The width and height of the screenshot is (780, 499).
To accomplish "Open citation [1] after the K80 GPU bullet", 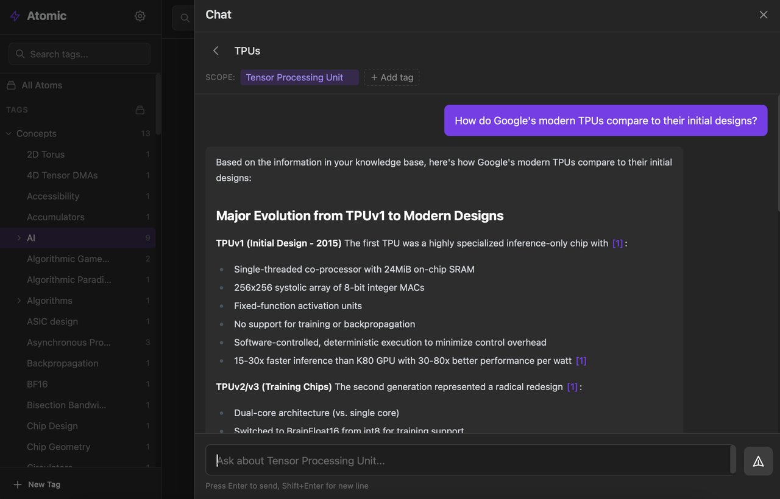I will (x=581, y=361).
